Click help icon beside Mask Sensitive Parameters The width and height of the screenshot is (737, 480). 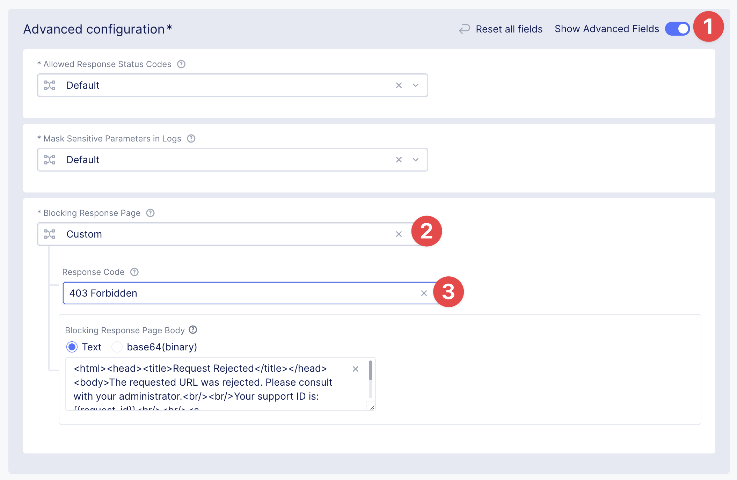tap(191, 139)
